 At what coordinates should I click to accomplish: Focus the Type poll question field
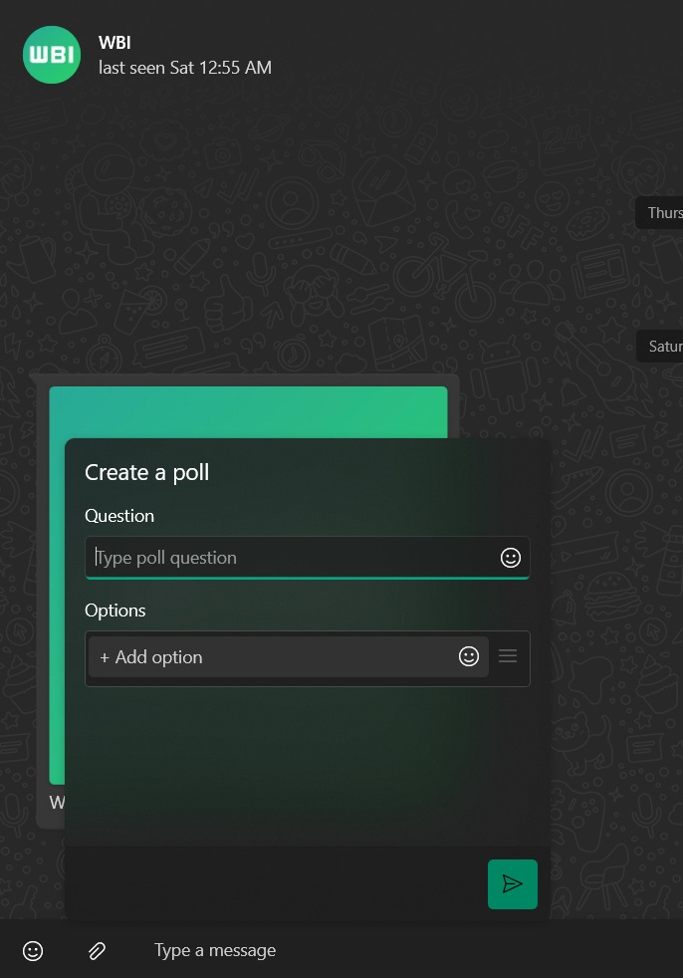289,558
